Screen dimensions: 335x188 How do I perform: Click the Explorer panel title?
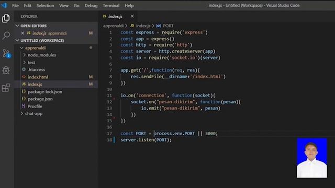pyautogui.click(x=29, y=16)
